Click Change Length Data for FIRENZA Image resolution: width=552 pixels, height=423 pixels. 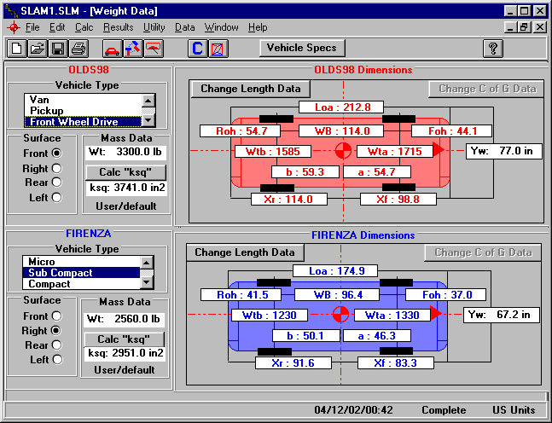pyautogui.click(x=245, y=252)
